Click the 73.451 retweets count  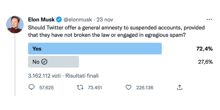coord(95,88)
